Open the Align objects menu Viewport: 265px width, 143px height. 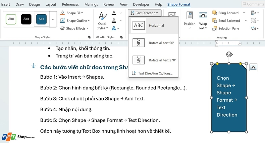point(255,13)
